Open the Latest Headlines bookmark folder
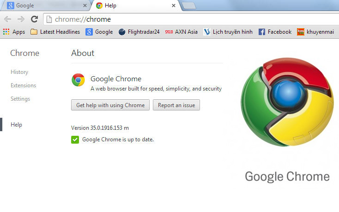 click(55, 32)
